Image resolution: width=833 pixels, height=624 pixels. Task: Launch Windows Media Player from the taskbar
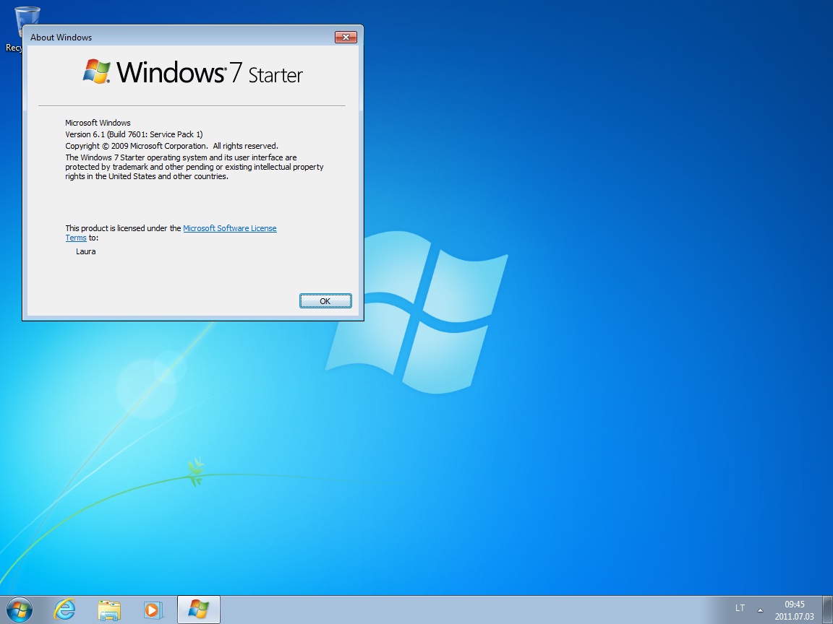(153, 610)
